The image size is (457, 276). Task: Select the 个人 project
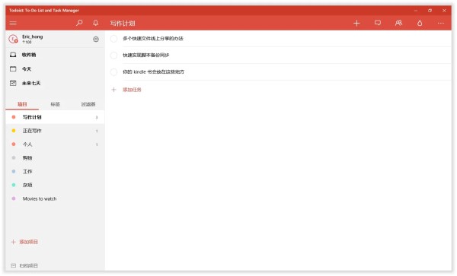[x=55, y=144]
